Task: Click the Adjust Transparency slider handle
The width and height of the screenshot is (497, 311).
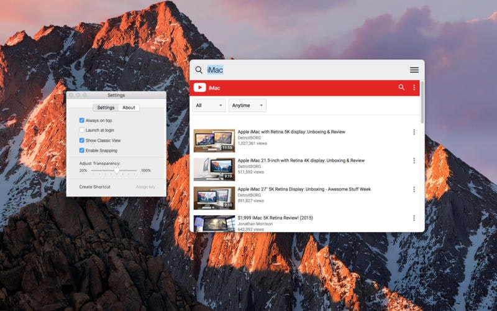Action: pyautogui.click(x=117, y=170)
